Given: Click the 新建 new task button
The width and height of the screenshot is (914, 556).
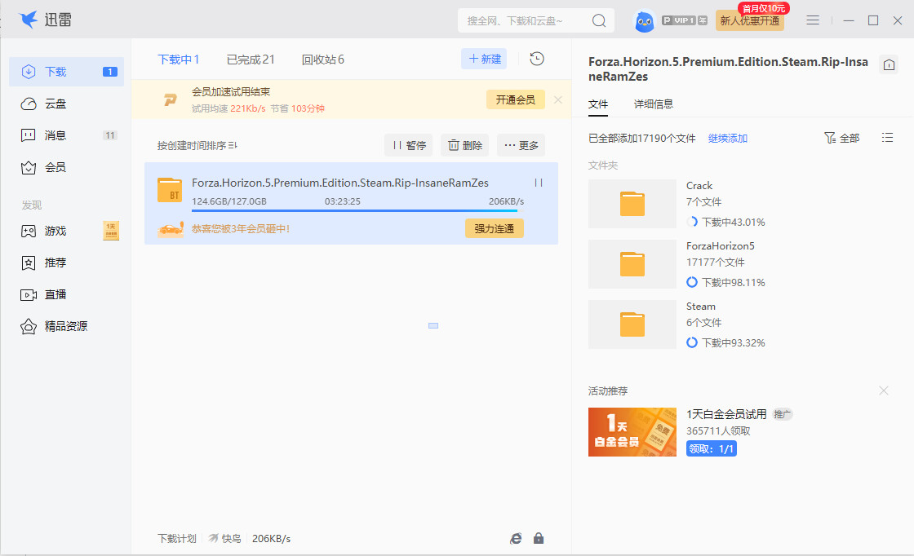Looking at the screenshot, I should tap(484, 59).
